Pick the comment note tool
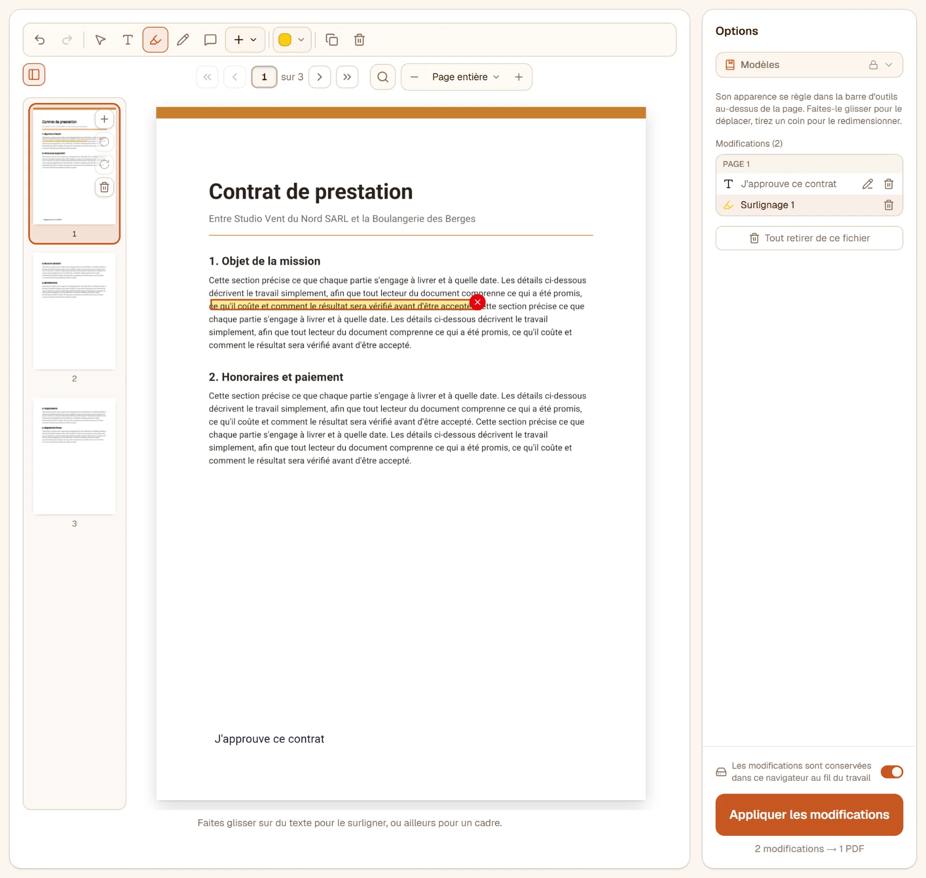This screenshot has height=878, width=926. 210,40
